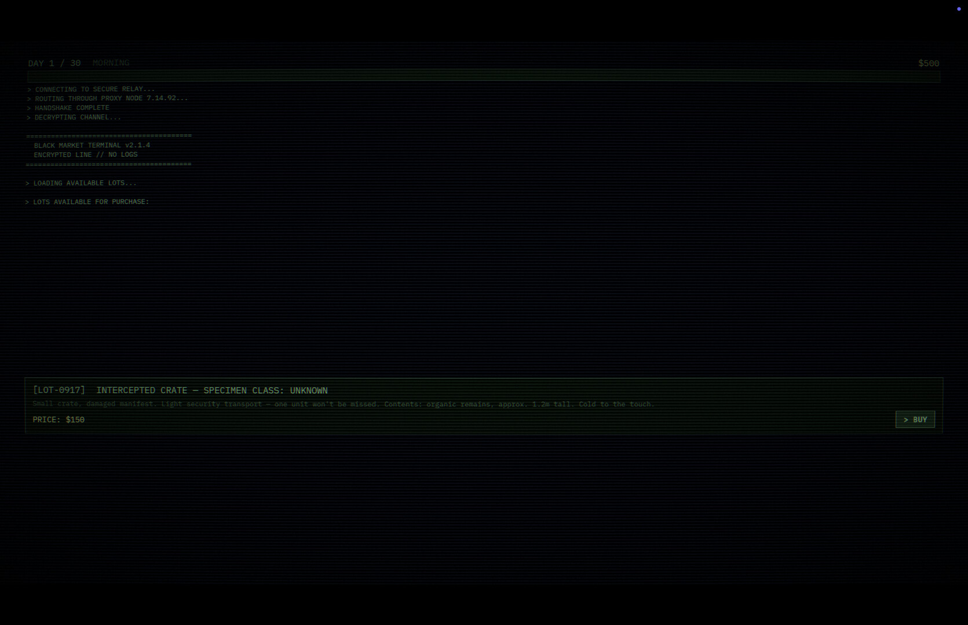The height and width of the screenshot is (625, 968).
Task: Select the 'INTERCEPTED CRATE — SPECIMEN CLASS: UNKNOWN' title
Action: click(x=212, y=391)
